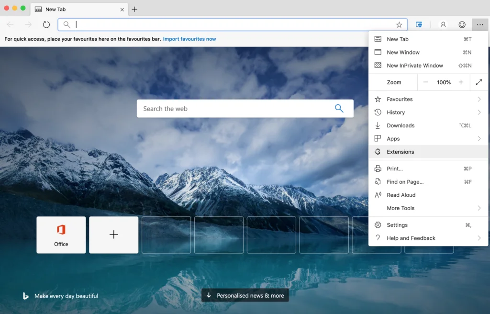490x314 pixels.
Task: Open the More Tools menu label
Action: (x=401, y=208)
